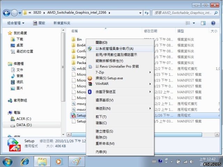Expand 由藍牙發送至 submenu

click(x=120, y=92)
